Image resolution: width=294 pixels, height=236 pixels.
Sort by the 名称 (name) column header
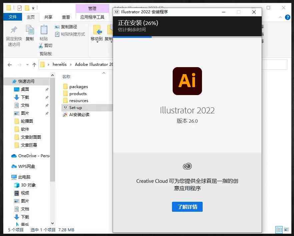66,77
